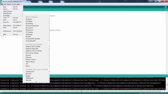
Task: Select Save from File menu
Action: tap(12, 20)
